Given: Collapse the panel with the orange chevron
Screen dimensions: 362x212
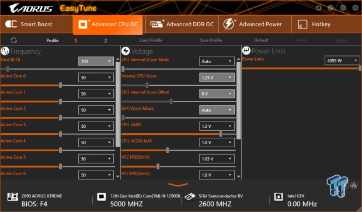Looking at the screenshot, I should pyautogui.click(x=178, y=185).
